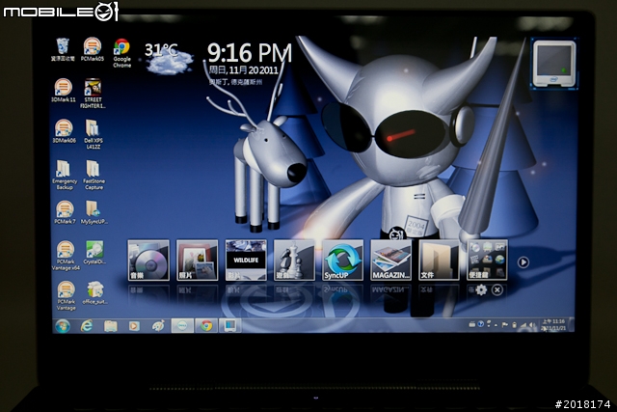Launch the PCMark 7 desktop shortcut

point(65,212)
